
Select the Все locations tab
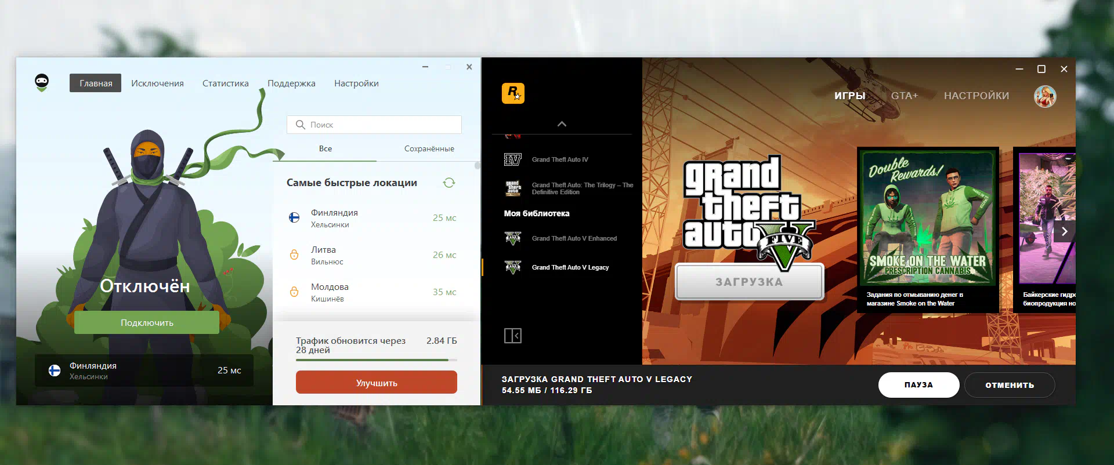coord(325,148)
